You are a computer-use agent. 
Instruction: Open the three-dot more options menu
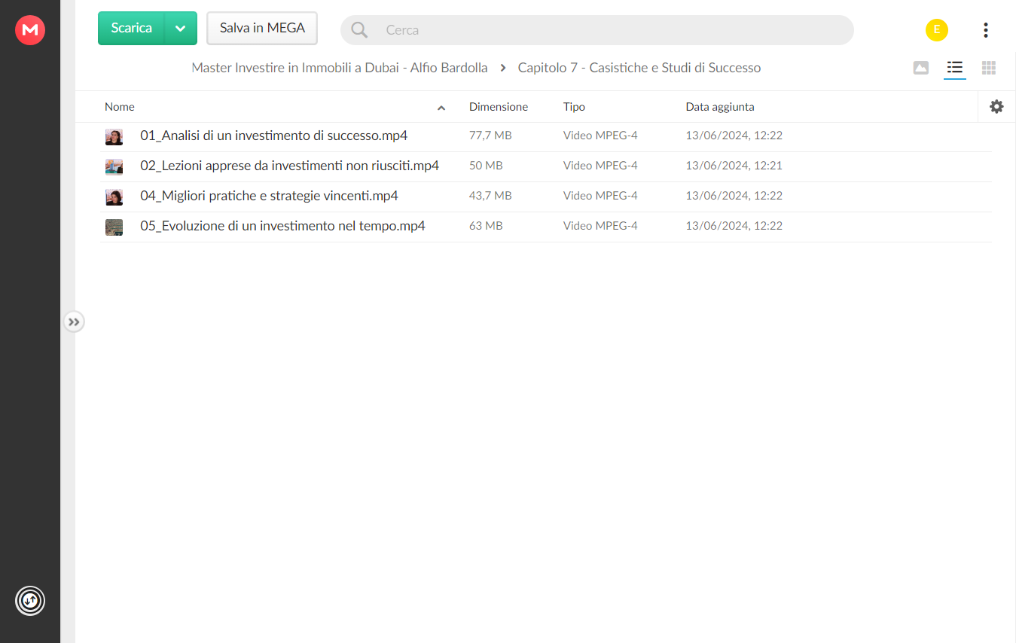tap(985, 30)
